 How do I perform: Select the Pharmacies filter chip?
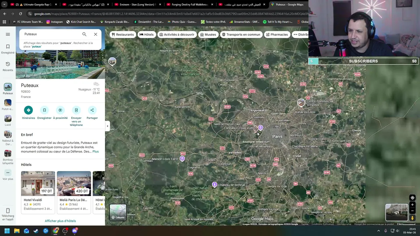(x=277, y=34)
